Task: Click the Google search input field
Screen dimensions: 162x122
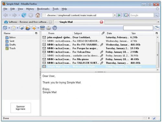Action: tap(142, 15)
